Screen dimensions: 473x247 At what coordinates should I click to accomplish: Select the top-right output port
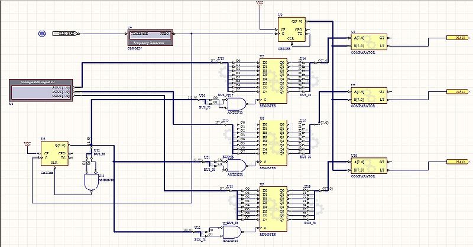pyautogui.click(x=456, y=37)
